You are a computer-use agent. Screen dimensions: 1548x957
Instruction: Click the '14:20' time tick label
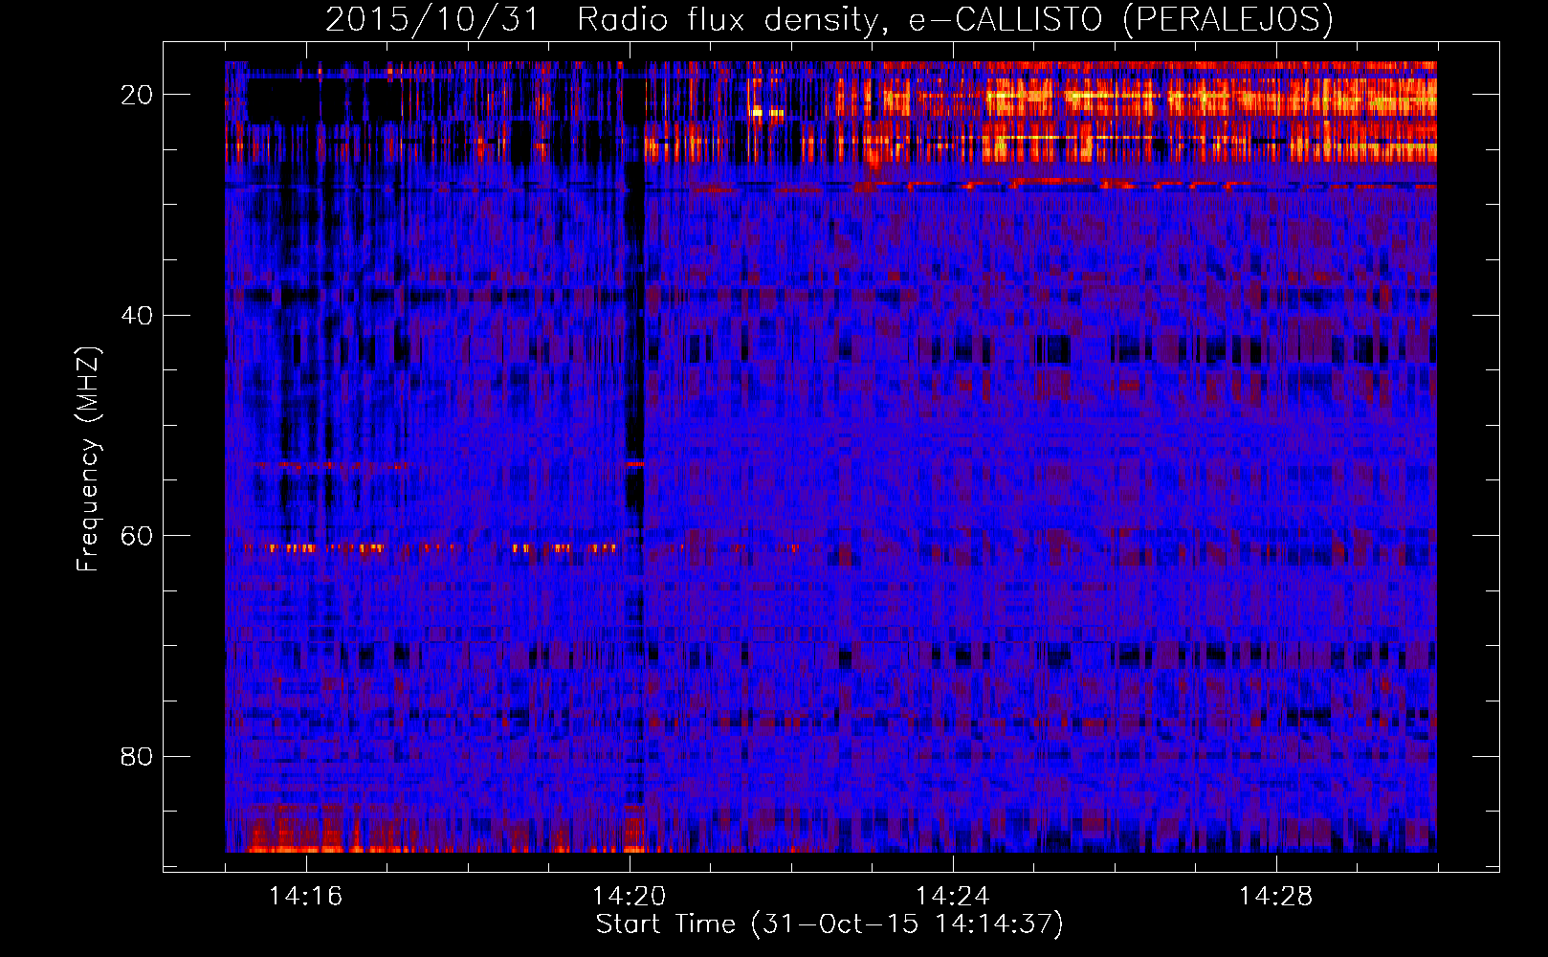point(630,897)
